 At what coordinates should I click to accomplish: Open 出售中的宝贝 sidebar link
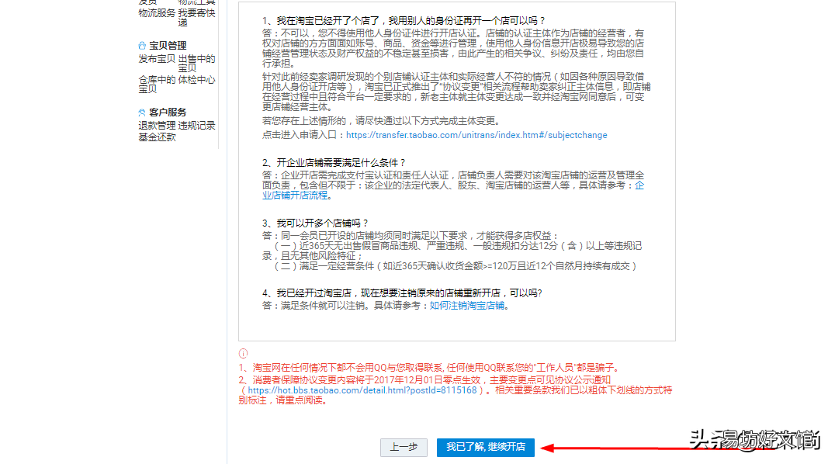point(196,64)
